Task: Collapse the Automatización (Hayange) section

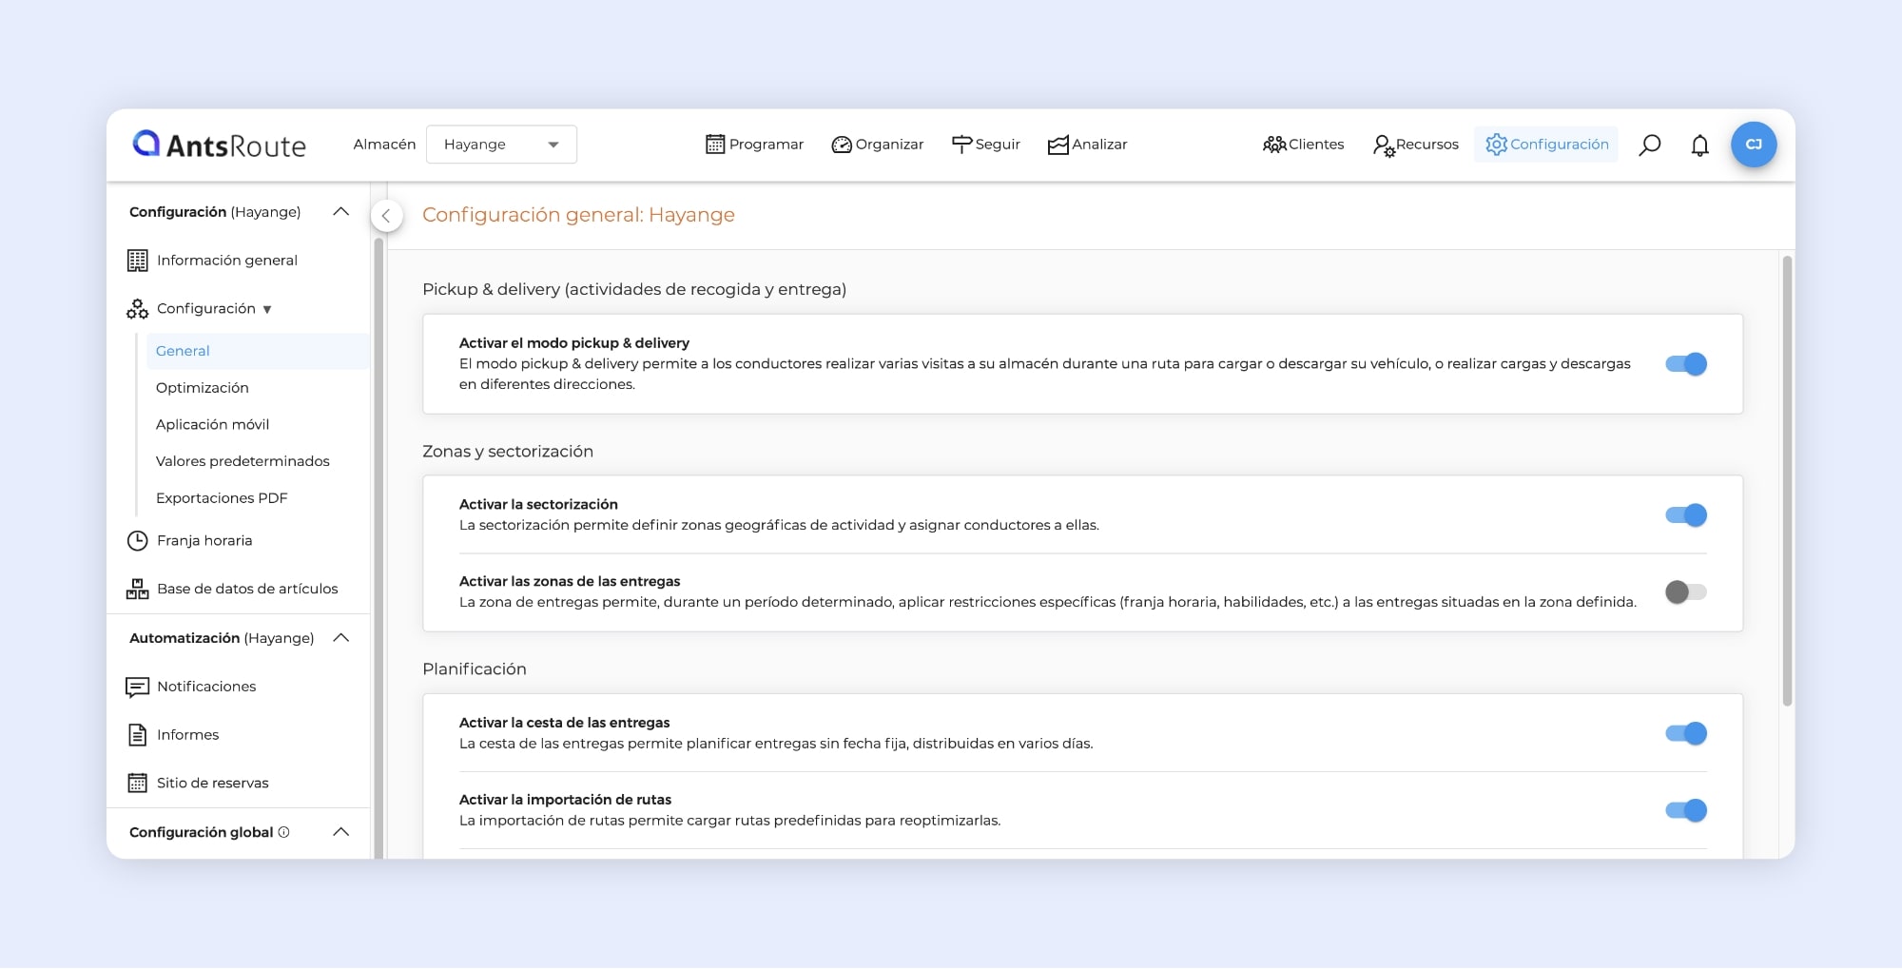Action: pyautogui.click(x=340, y=638)
